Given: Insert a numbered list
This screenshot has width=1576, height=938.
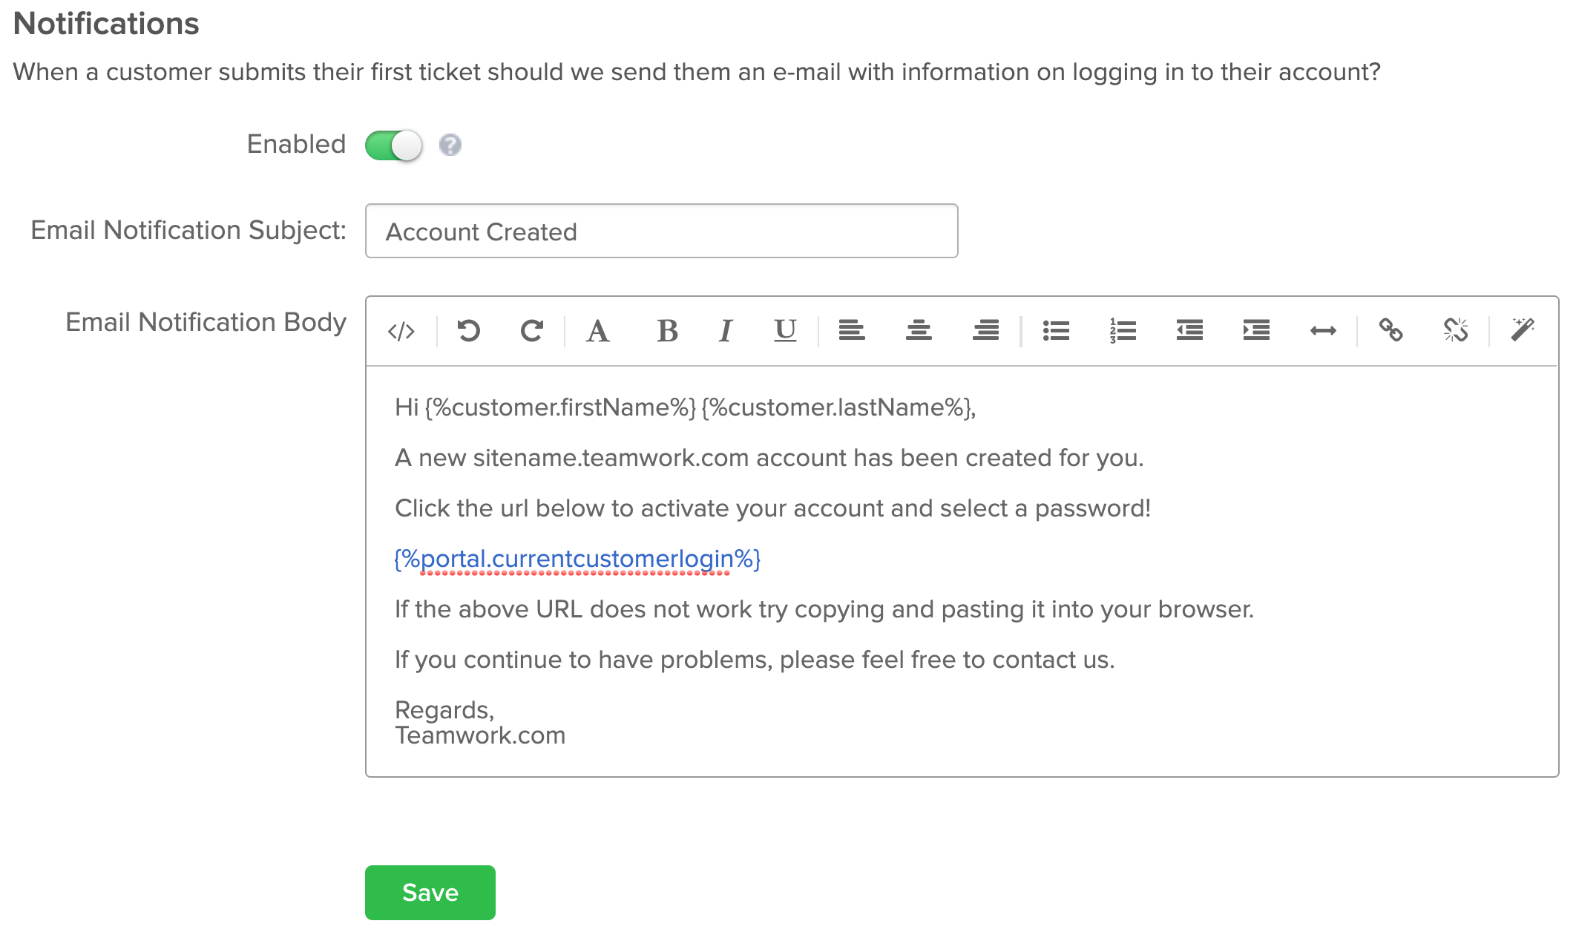Looking at the screenshot, I should [x=1123, y=330].
